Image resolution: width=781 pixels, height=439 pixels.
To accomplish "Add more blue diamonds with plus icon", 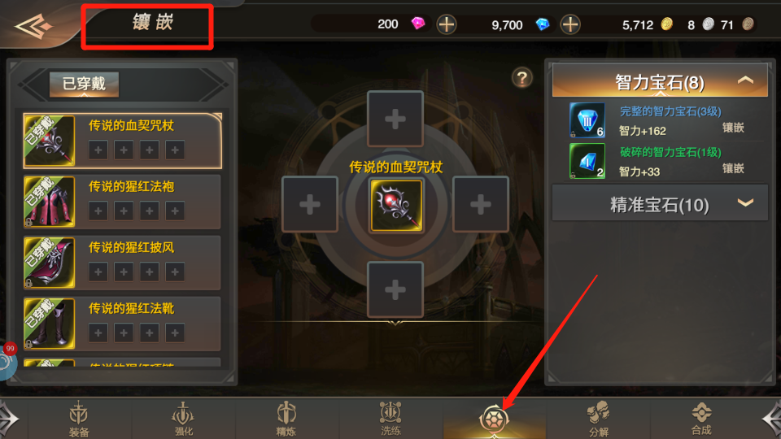I will [570, 24].
